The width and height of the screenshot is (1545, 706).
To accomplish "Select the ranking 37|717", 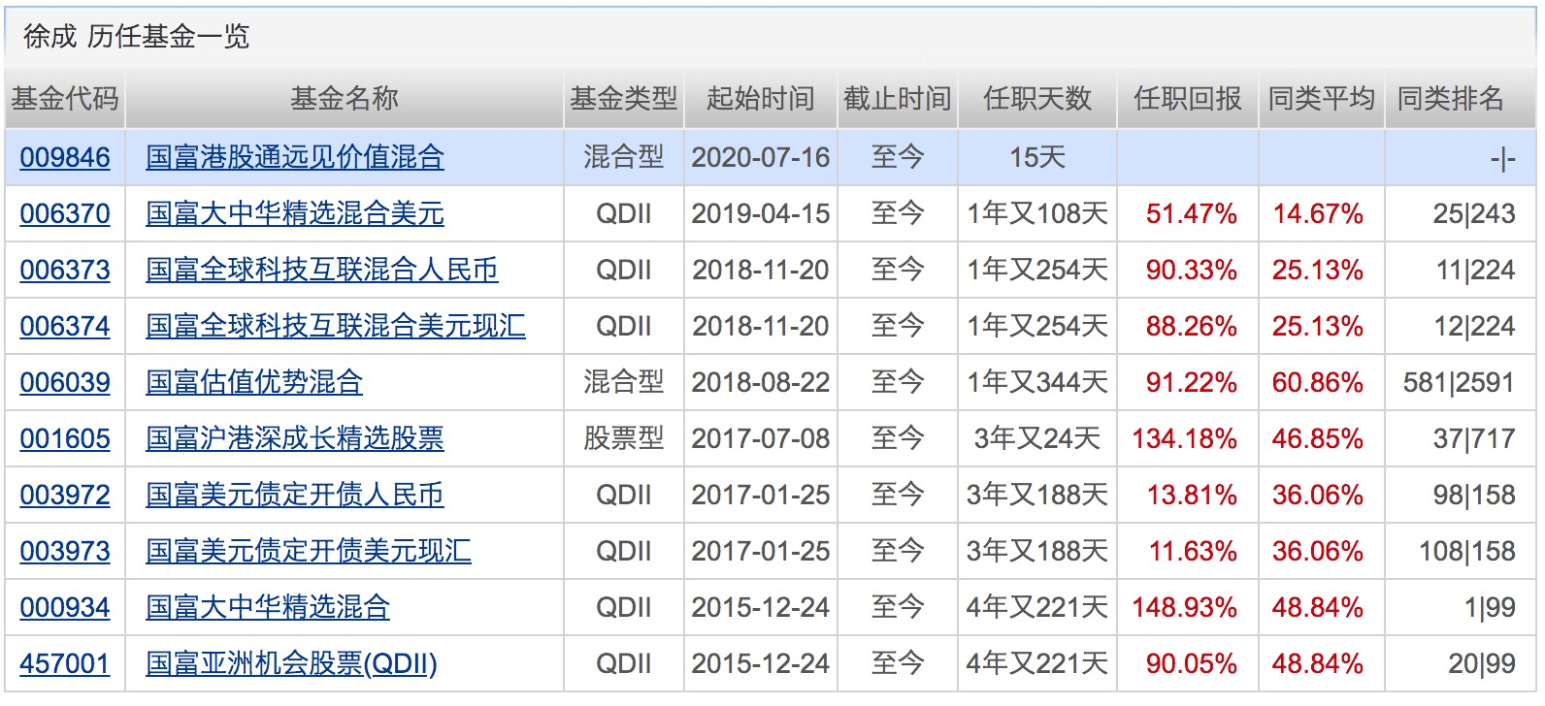I will click(x=1474, y=438).
